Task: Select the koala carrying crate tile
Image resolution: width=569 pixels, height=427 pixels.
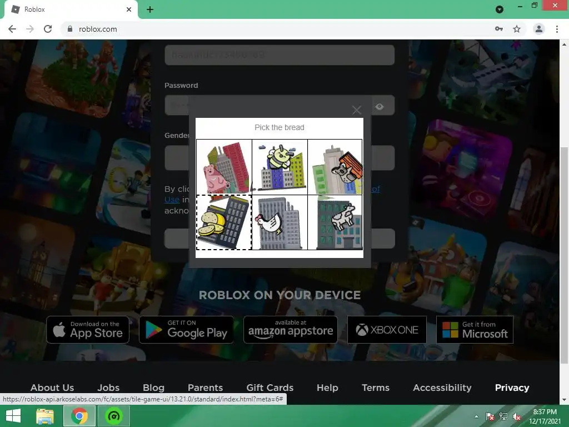Action: [335, 167]
